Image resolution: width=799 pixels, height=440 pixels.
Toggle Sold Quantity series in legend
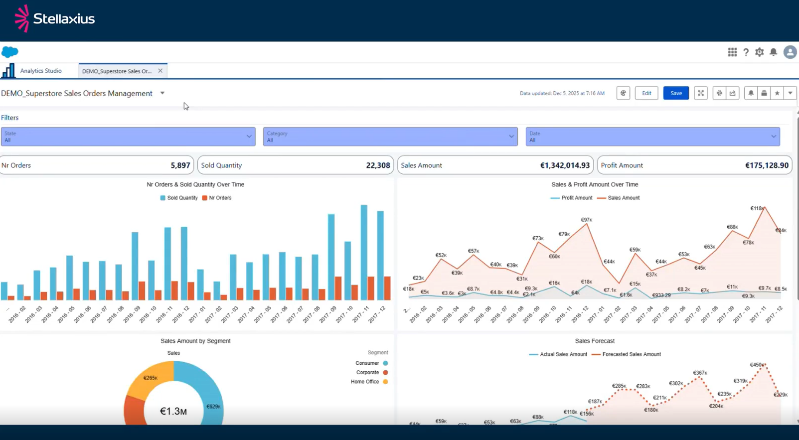178,198
